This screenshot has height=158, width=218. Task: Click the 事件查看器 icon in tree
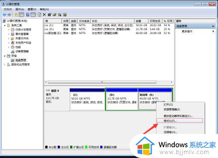pos(13,34)
